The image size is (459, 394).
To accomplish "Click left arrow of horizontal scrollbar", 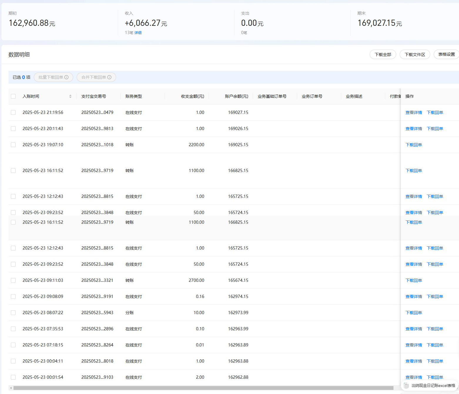I will [11, 388].
